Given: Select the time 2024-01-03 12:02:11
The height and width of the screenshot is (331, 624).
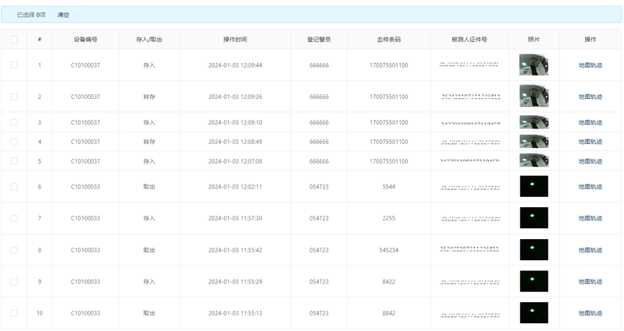Looking at the screenshot, I should tap(236, 187).
